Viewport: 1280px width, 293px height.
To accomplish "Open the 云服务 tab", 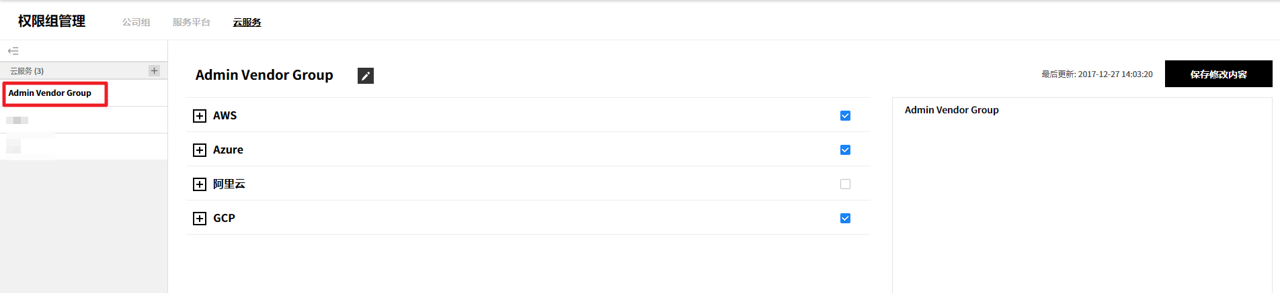I will tap(247, 22).
